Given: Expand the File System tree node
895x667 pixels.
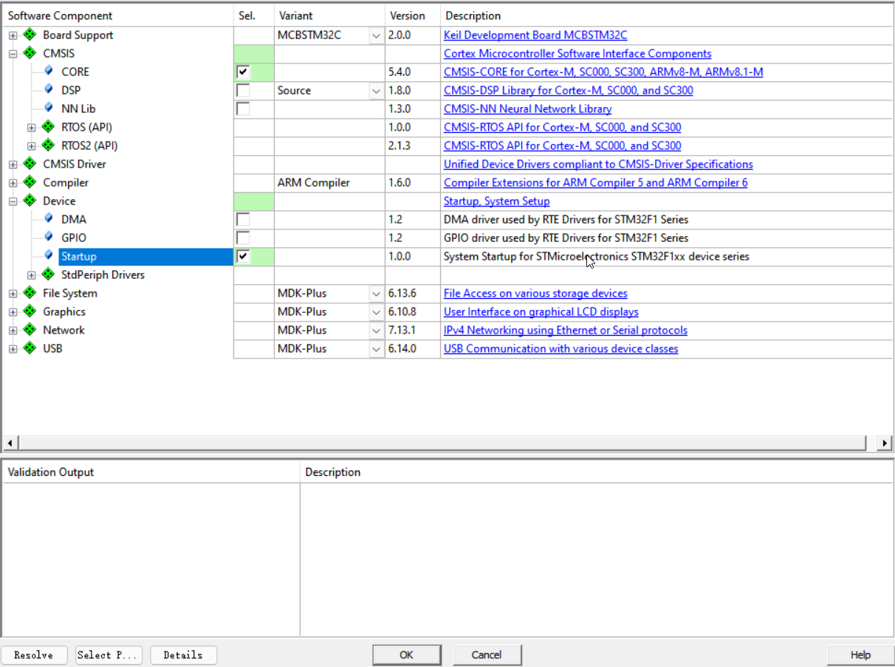Looking at the screenshot, I should click(x=13, y=294).
